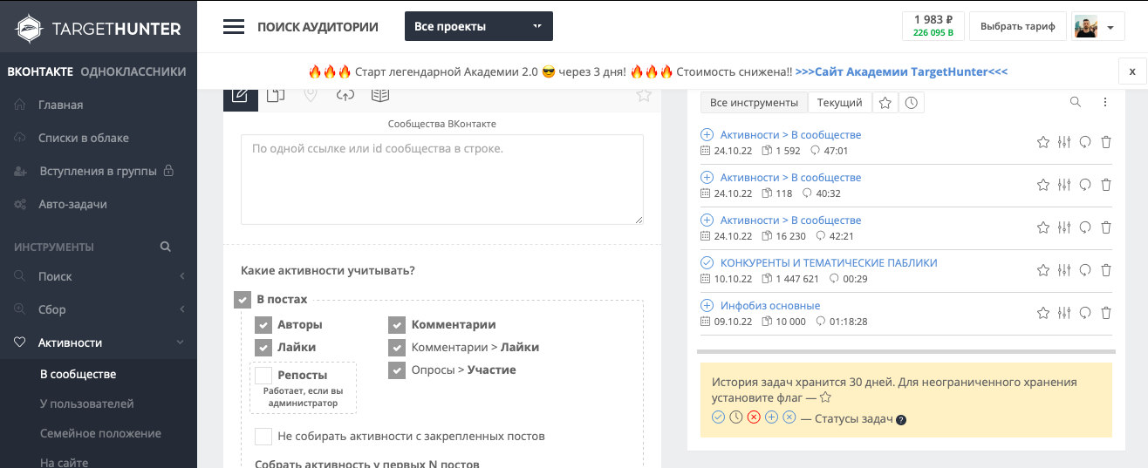Open the Все проекты dropdown
This screenshot has width=1148, height=468.
(479, 26)
